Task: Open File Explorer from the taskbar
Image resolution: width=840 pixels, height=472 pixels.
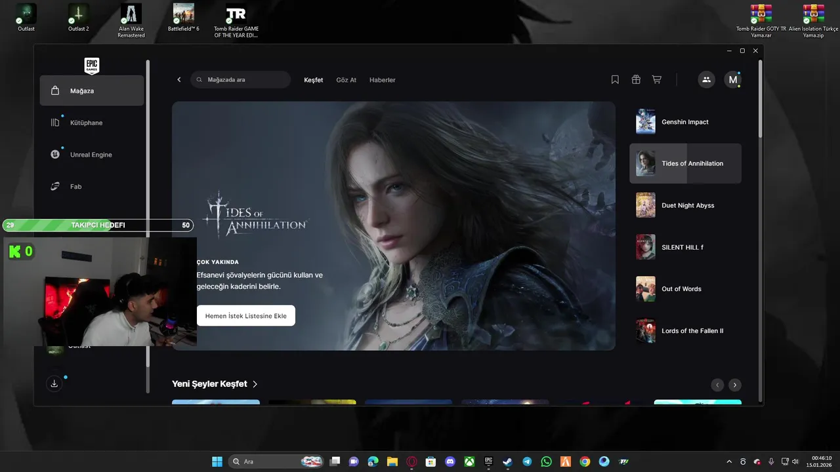Action: [392, 462]
